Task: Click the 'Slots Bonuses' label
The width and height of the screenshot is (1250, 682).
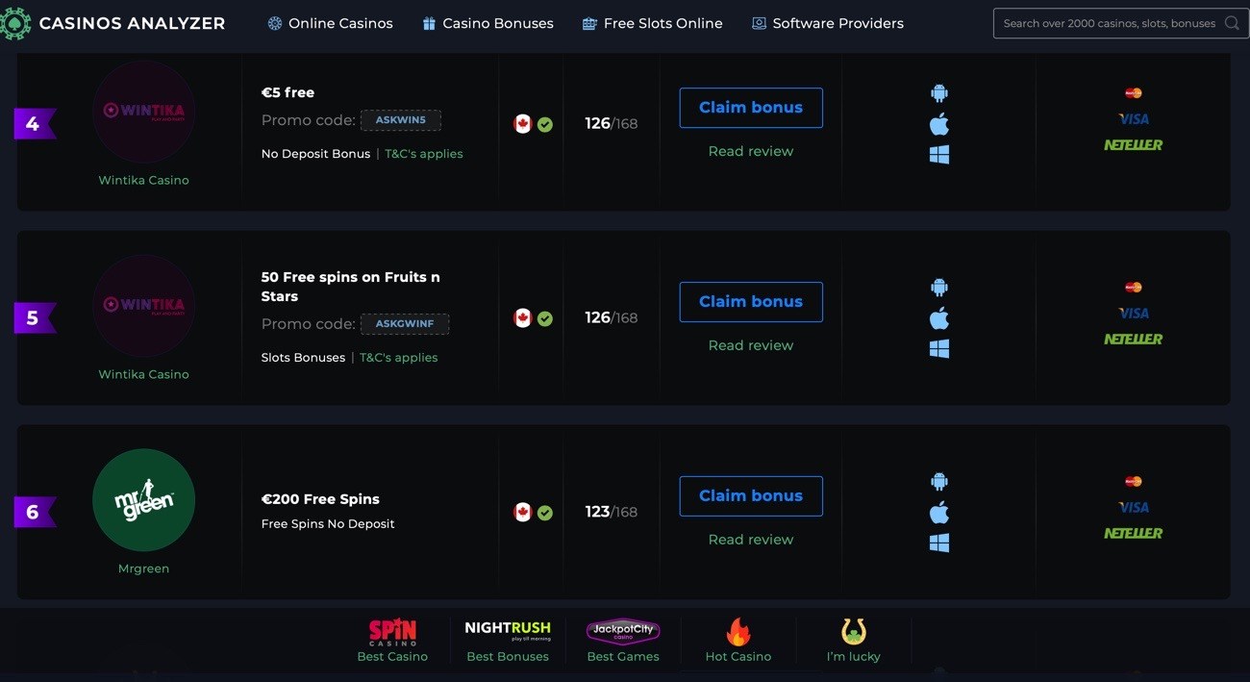Action: 303,358
